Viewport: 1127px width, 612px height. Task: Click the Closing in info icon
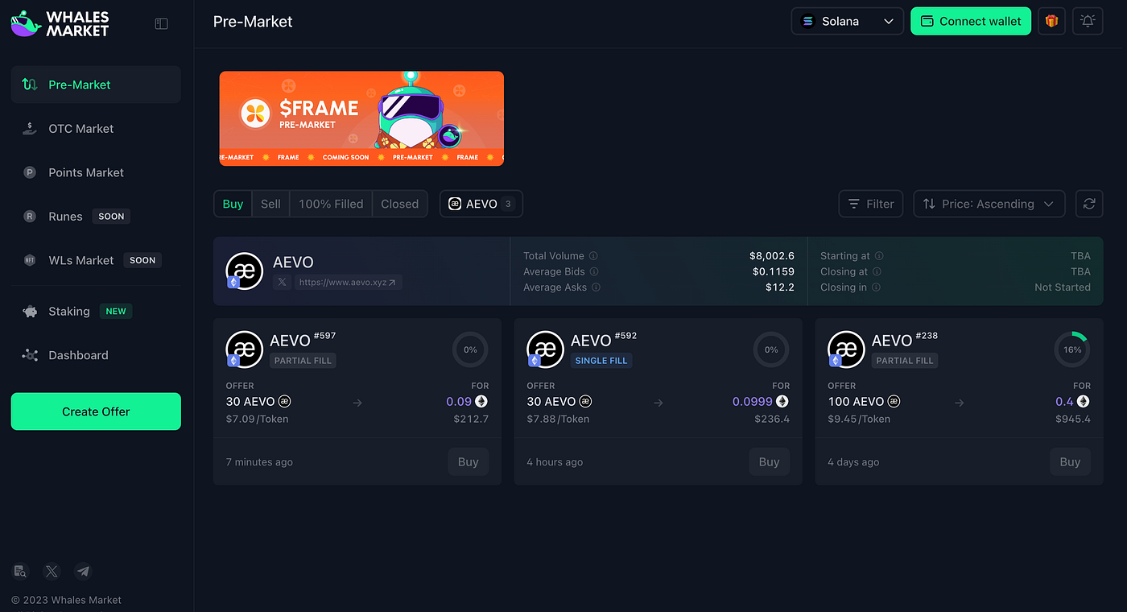(x=876, y=287)
